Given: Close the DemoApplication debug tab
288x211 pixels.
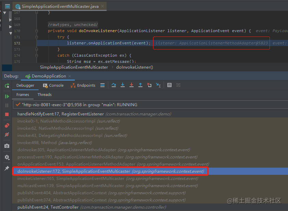Looking at the screenshot, I should coord(70,76).
